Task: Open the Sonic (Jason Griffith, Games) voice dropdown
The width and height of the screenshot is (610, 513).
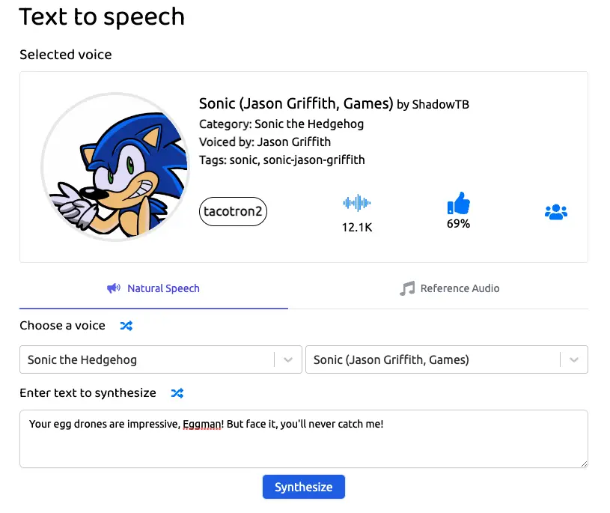Action: click(447, 359)
